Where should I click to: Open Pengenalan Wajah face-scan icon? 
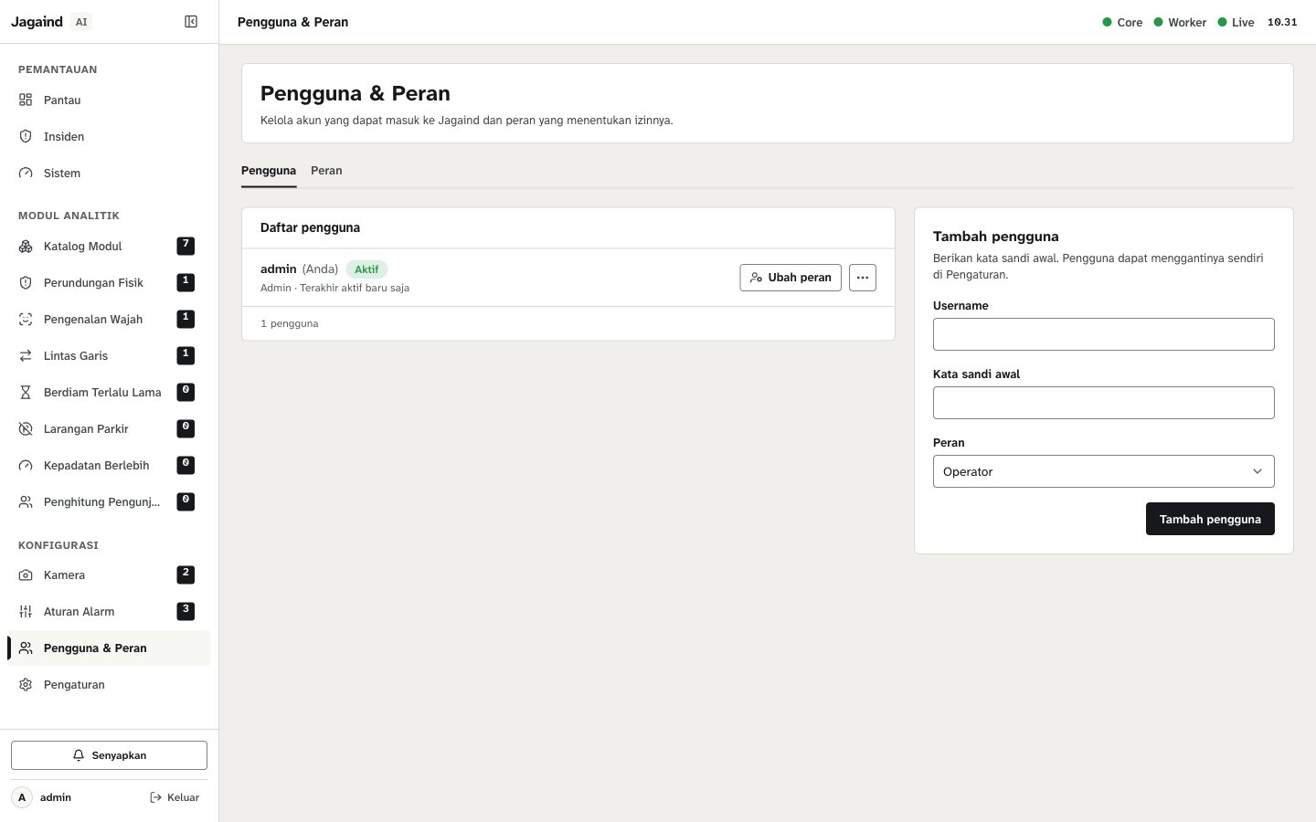26,319
